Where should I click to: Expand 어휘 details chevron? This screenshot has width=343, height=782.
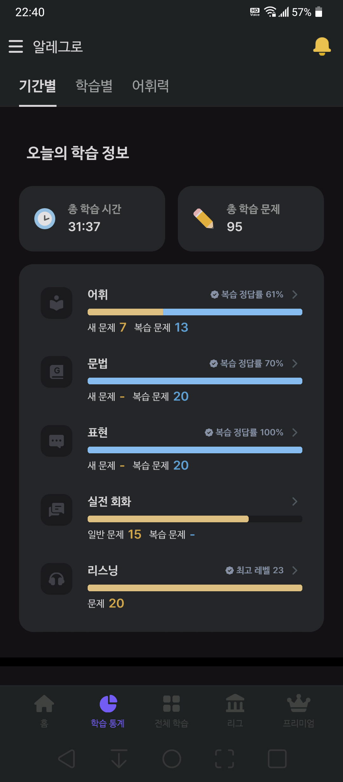(295, 294)
